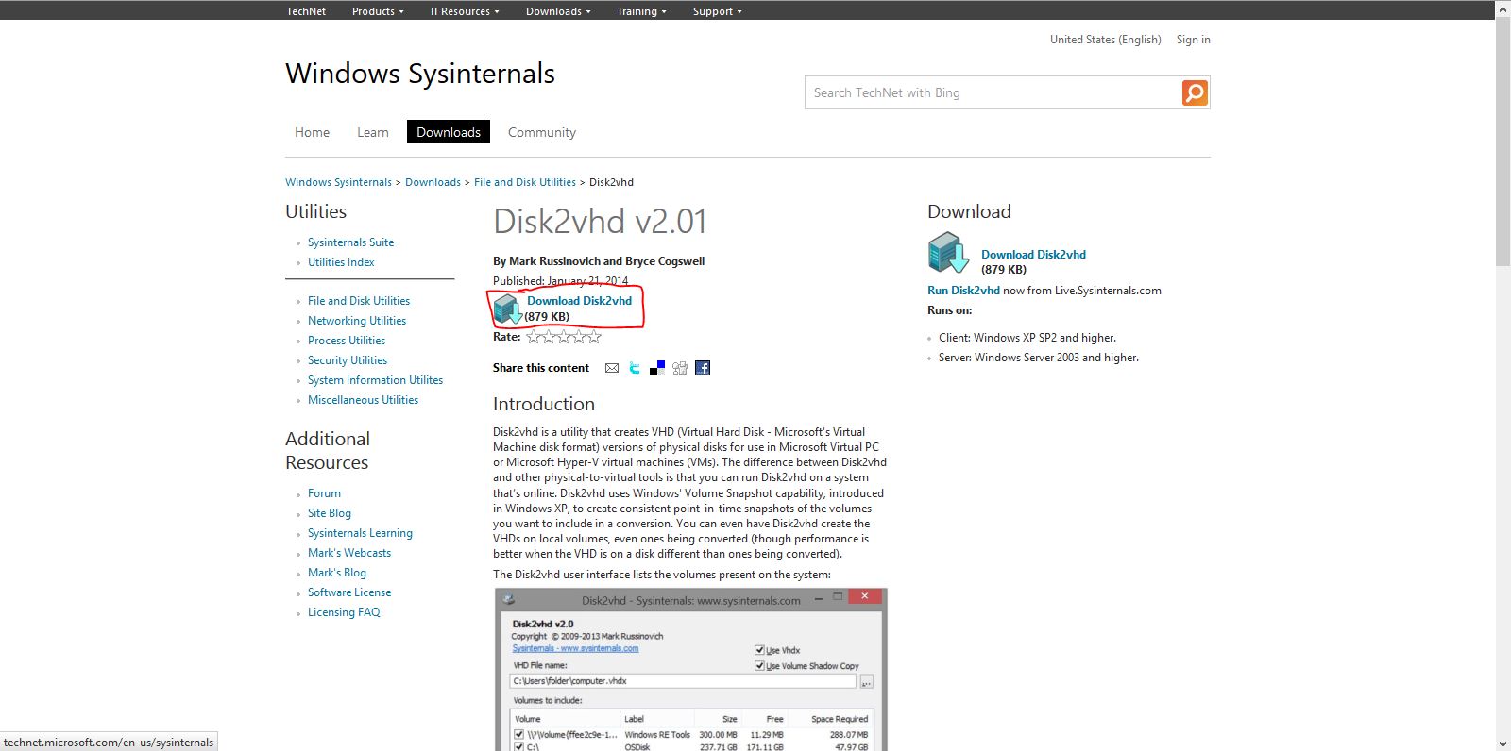Click the scrollbar down arrow
The width and height of the screenshot is (1511, 751).
[1503, 743]
